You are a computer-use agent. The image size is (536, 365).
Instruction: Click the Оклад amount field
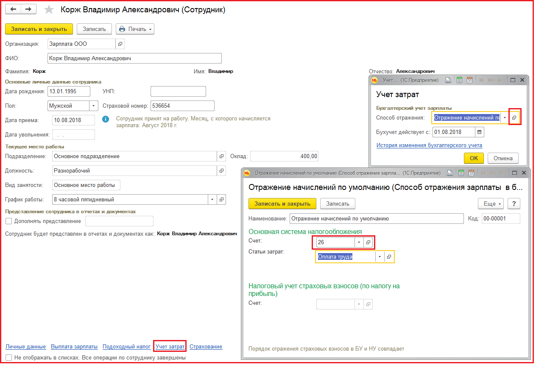point(284,156)
